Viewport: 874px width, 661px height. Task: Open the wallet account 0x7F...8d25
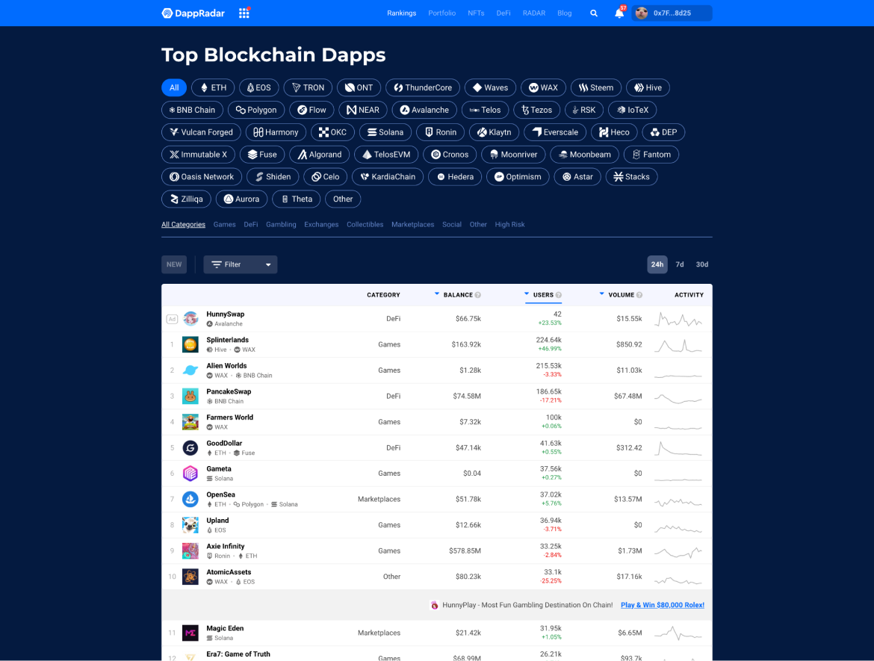pyautogui.click(x=672, y=13)
